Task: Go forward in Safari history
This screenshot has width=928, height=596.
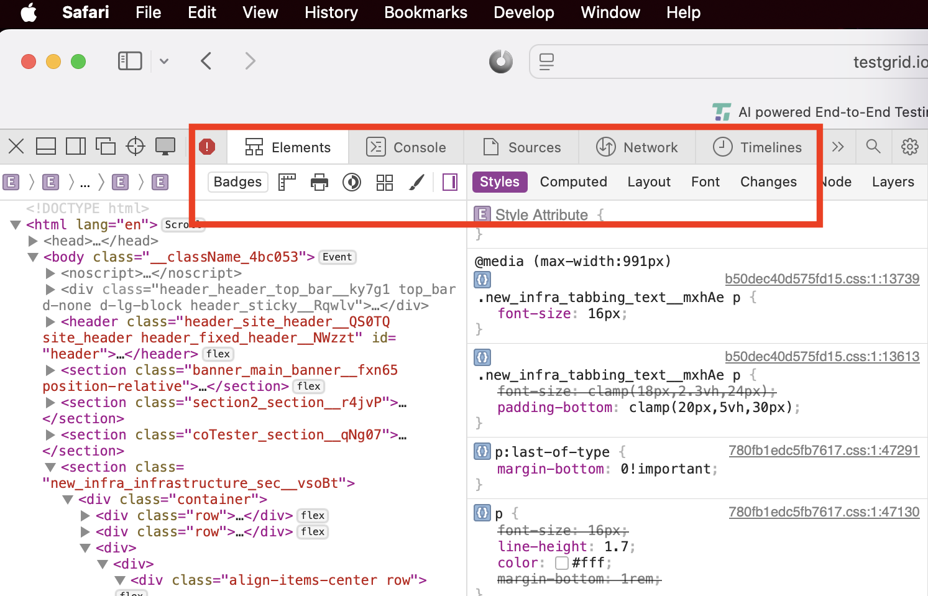Action: [250, 61]
